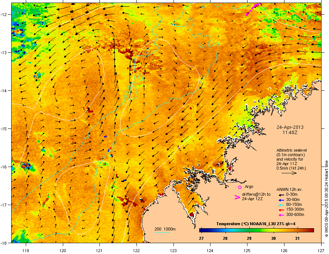The image size is (329, 254).
Task: Click the latitude axis label -13
Action: [4, 52]
